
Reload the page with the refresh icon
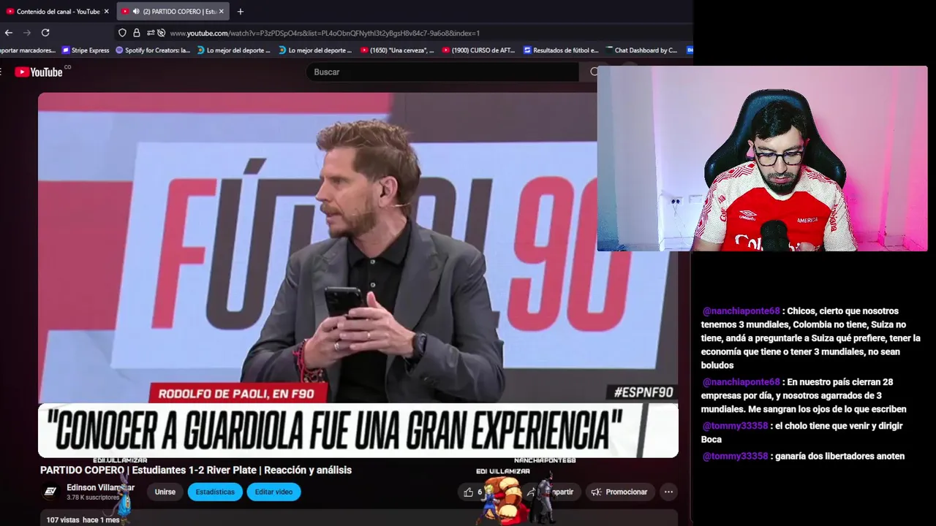45,33
